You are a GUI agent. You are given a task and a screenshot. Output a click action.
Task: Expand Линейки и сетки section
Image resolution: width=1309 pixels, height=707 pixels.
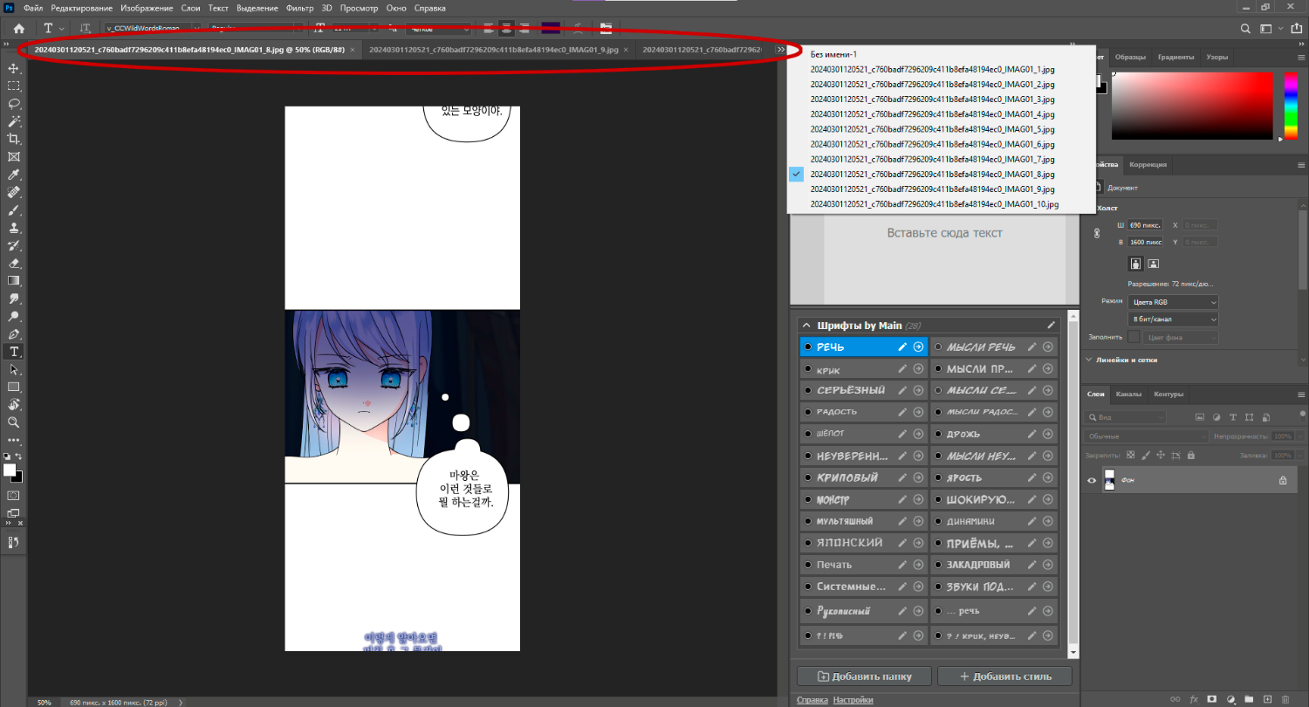[x=1090, y=360]
